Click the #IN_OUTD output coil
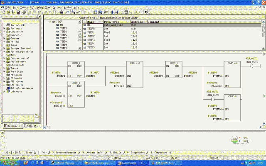This screenshot has width=266, height=166. 252,65
